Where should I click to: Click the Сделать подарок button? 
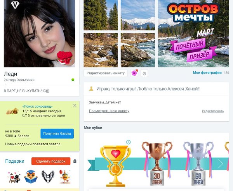51,161
